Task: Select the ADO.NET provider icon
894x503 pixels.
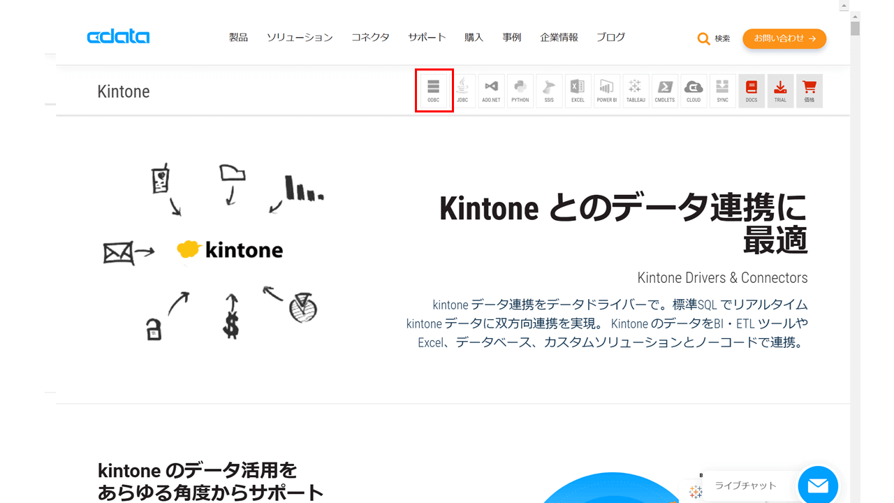Action: (x=491, y=91)
